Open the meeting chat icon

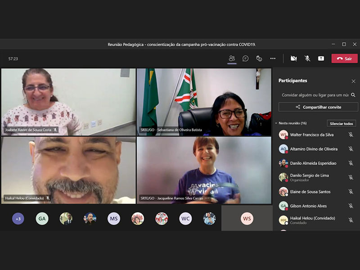pos(245,58)
